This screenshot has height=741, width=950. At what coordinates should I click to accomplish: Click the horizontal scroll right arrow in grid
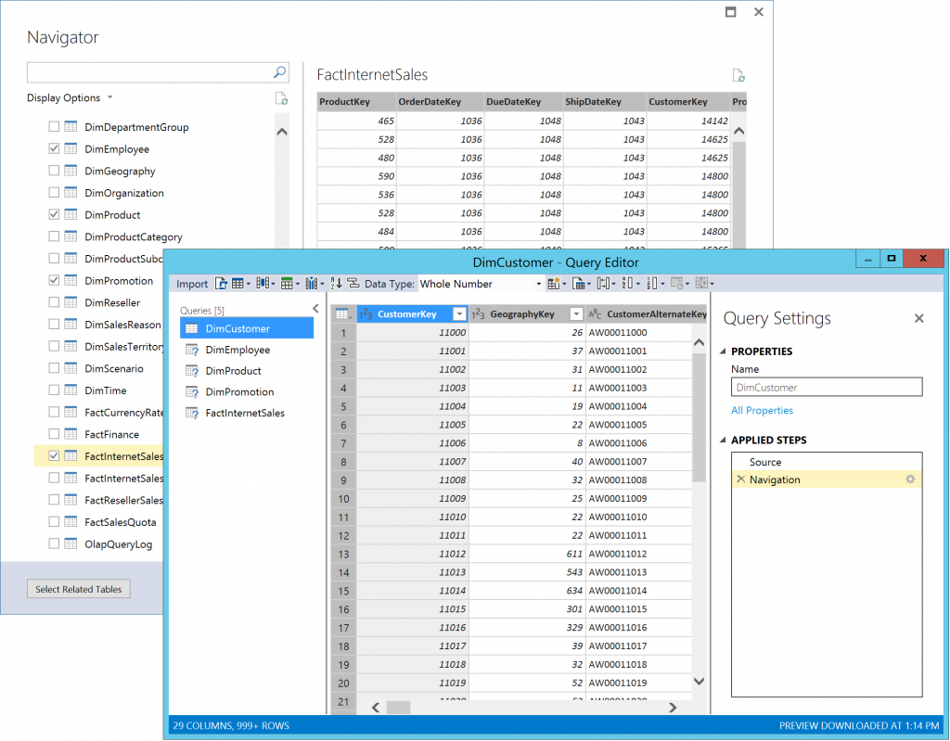[x=673, y=707]
